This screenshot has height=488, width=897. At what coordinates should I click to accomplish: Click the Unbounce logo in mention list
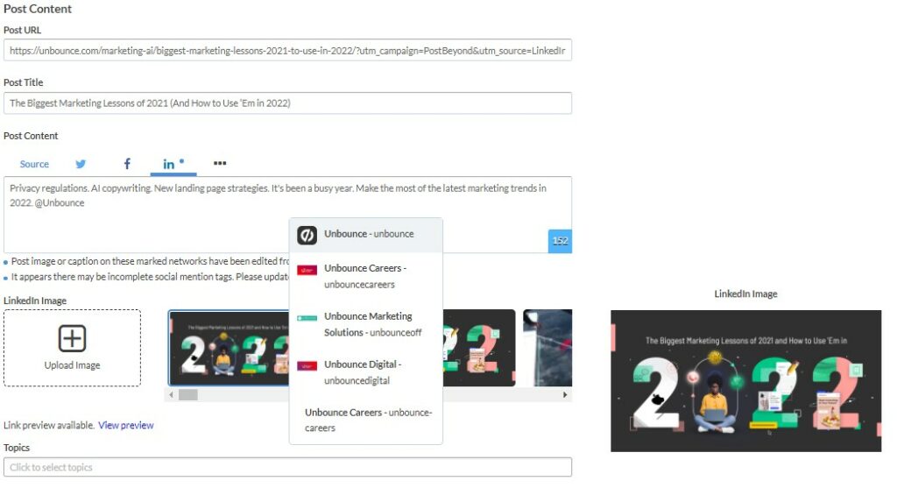[x=307, y=235]
